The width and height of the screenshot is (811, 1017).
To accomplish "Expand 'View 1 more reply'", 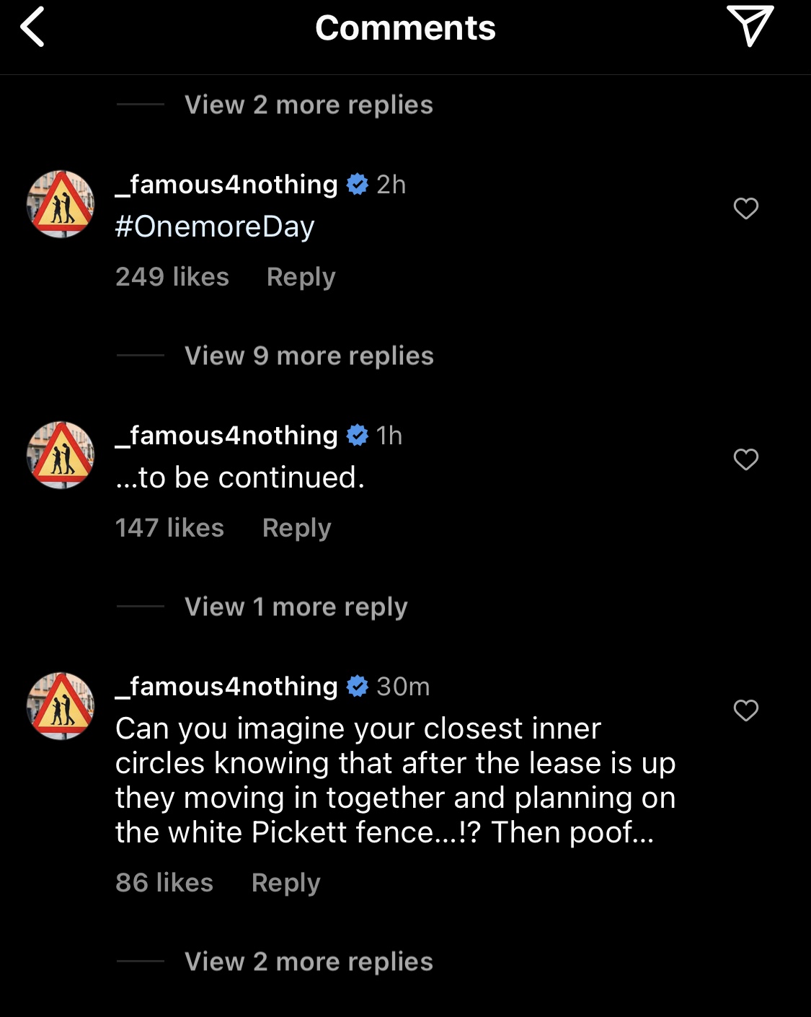I will [296, 607].
